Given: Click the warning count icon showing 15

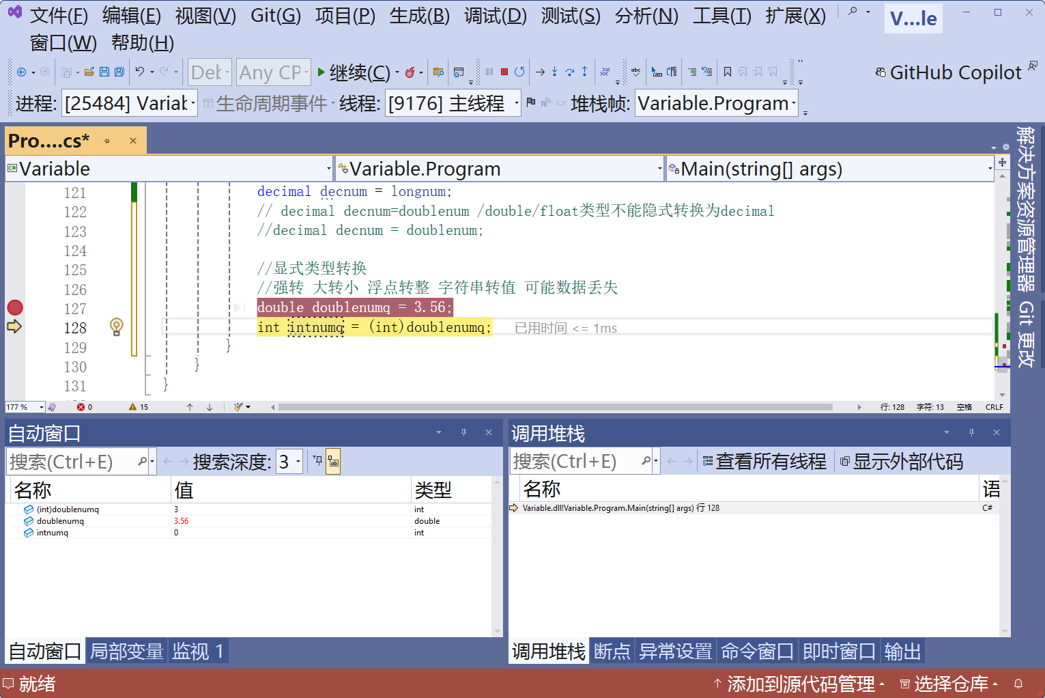Looking at the screenshot, I should point(132,407).
